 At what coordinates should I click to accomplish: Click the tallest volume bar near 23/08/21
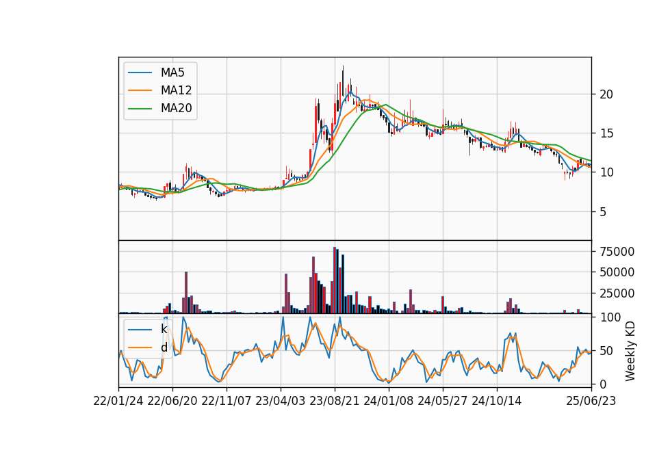[335, 280]
